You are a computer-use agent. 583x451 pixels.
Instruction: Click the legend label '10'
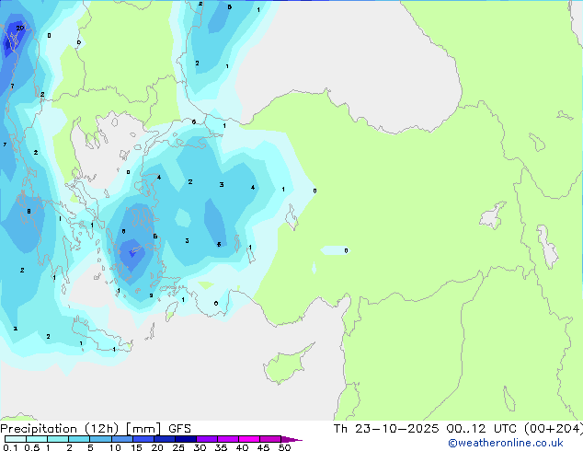[x=115, y=447]
